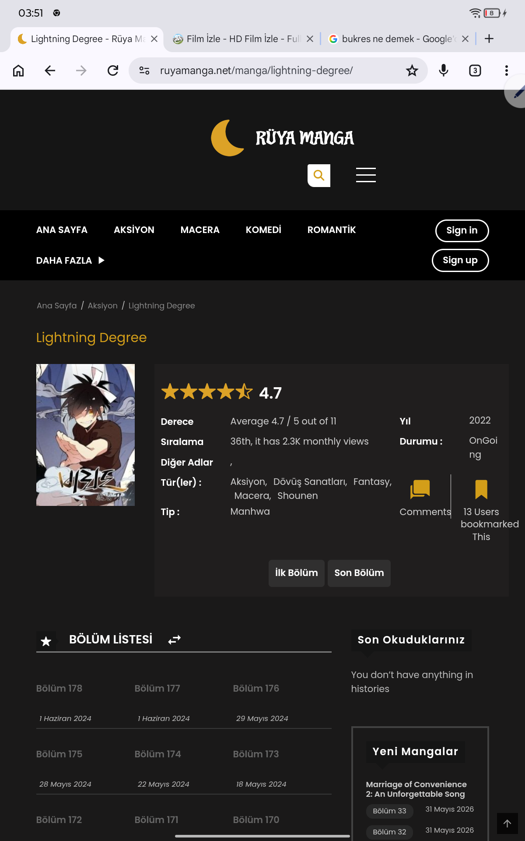Viewport: 525px width, 841px height.
Task: Open the Comments speech-bubble icon
Action: (x=420, y=489)
